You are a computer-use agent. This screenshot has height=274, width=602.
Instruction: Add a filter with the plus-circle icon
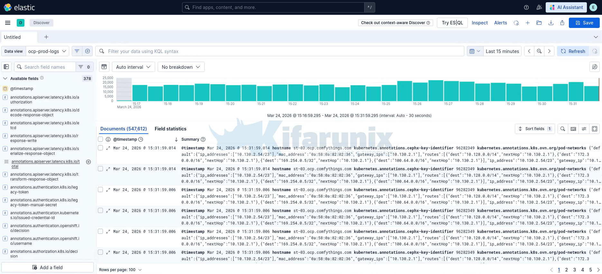[x=88, y=51]
